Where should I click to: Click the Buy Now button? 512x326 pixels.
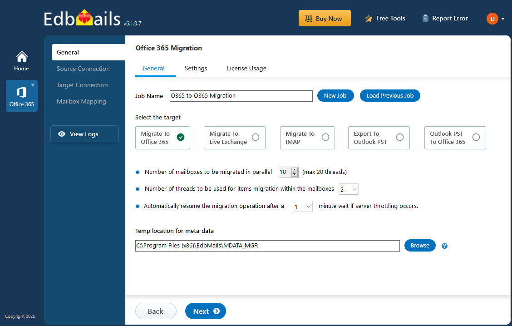click(x=325, y=18)
